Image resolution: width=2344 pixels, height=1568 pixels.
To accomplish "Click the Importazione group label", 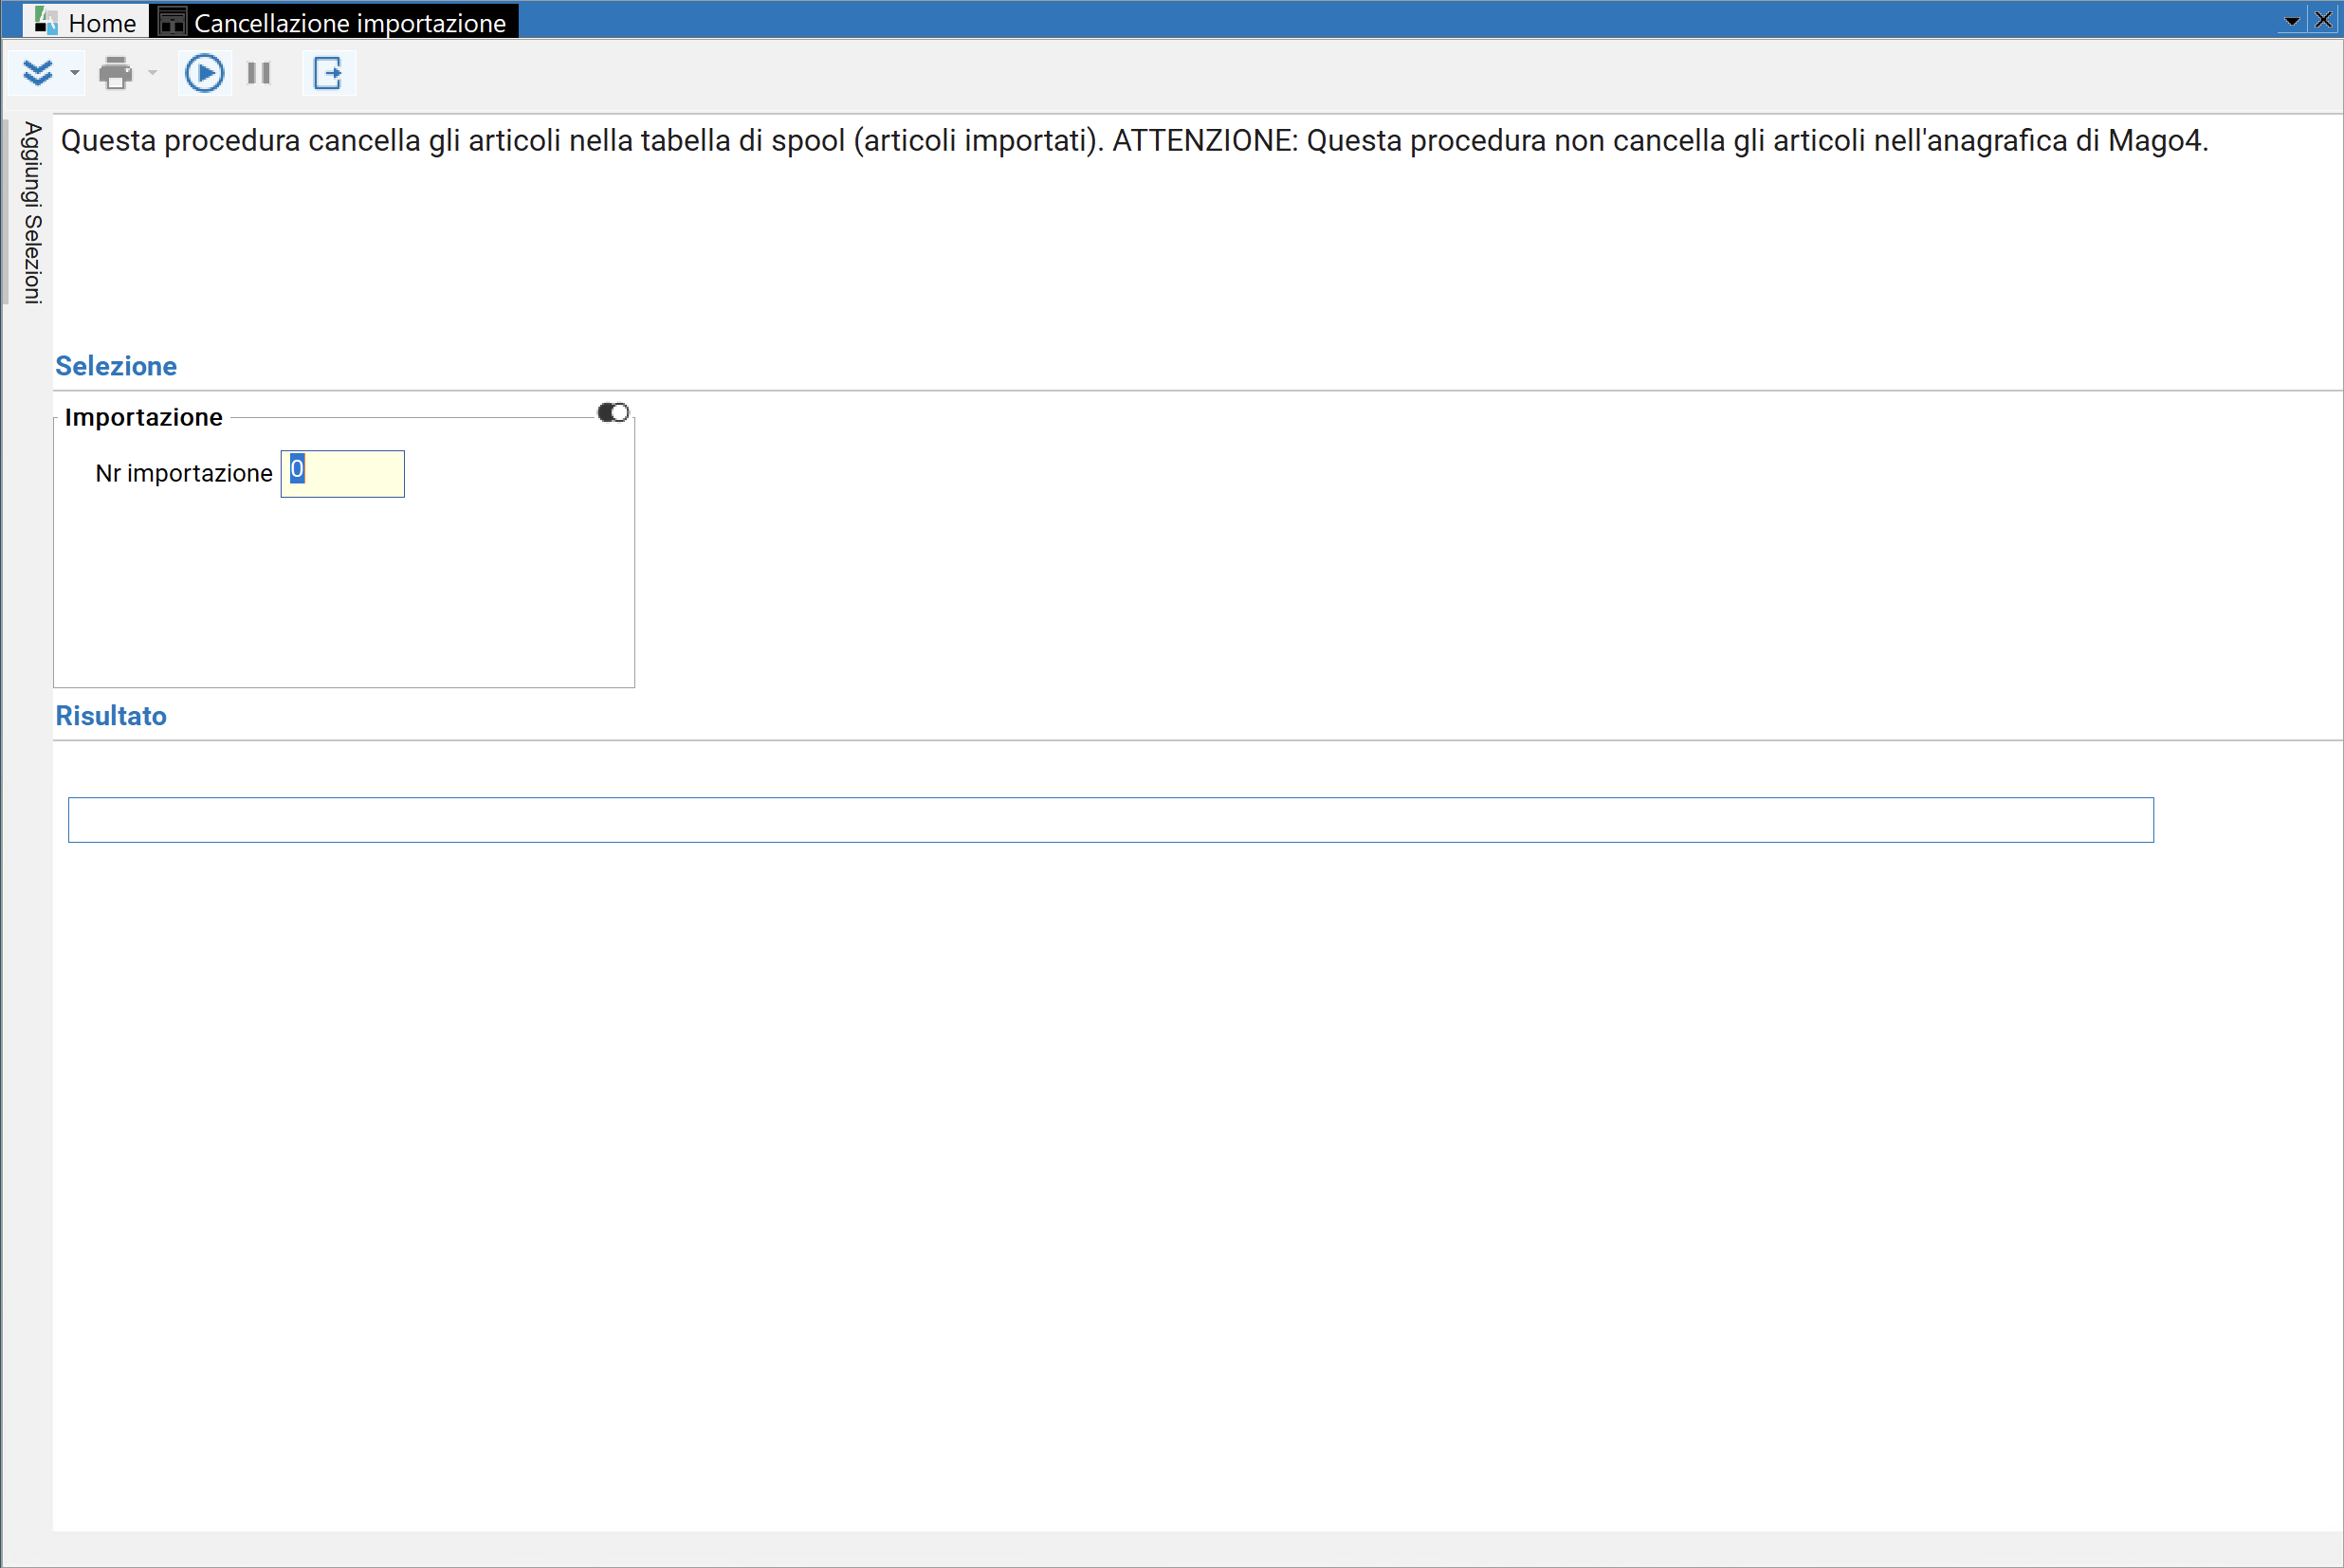I will coord(144,417).
